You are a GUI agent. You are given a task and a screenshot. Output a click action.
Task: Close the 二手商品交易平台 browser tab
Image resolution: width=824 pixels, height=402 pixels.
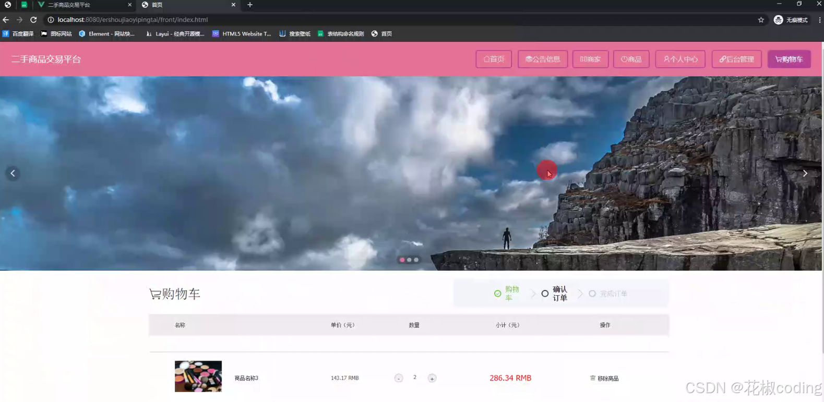pyautogui.click(x=129, y=5)
